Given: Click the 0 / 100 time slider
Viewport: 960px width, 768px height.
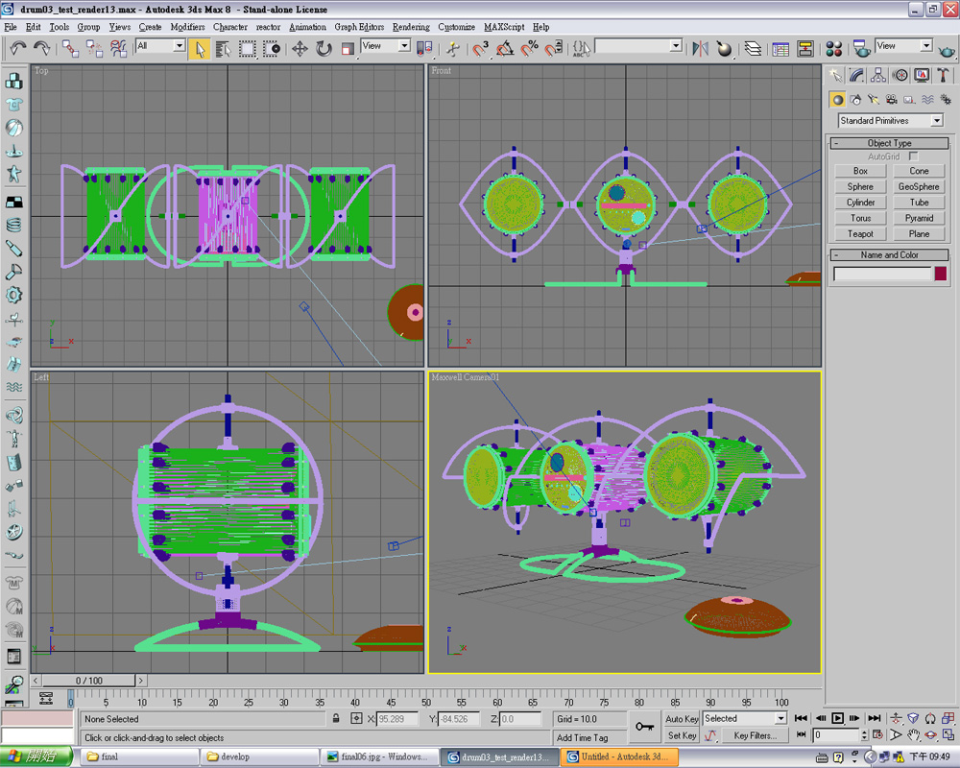Looking at the screenshot, I should (x=88, y=681).
